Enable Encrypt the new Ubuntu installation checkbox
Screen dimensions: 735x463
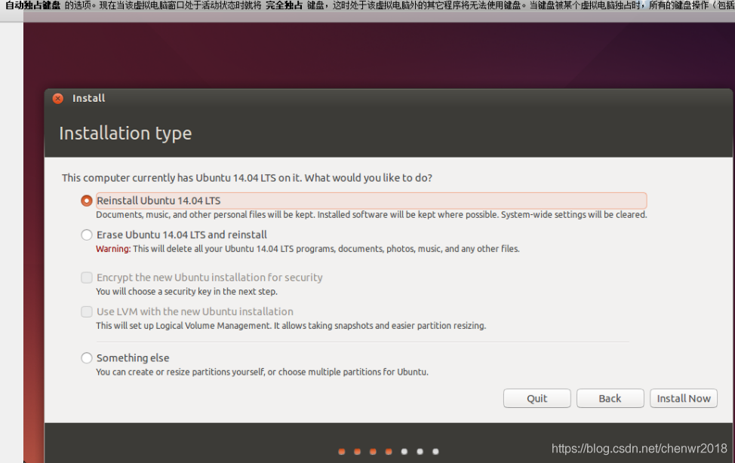coord(86,277)
